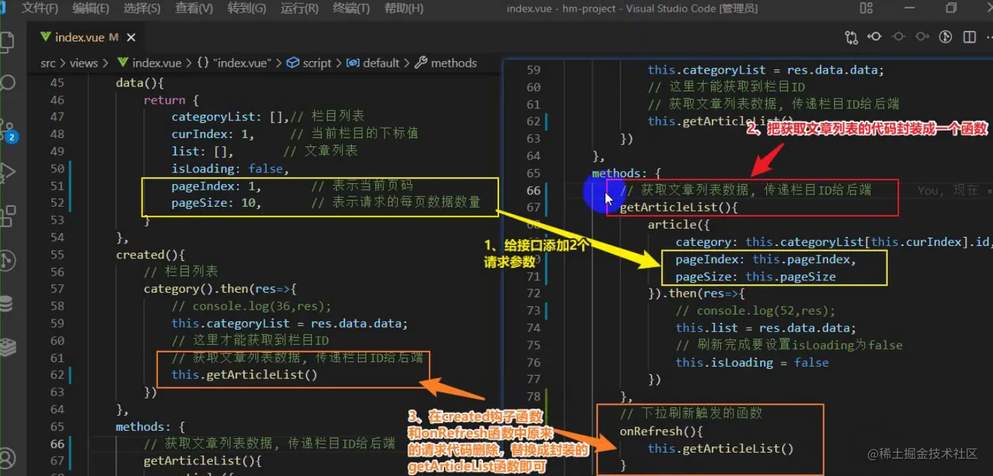993x476 pixels.
Task: Click 'pageSize: this.pageSize' in right pane
Action: click(x=756, y=276)
